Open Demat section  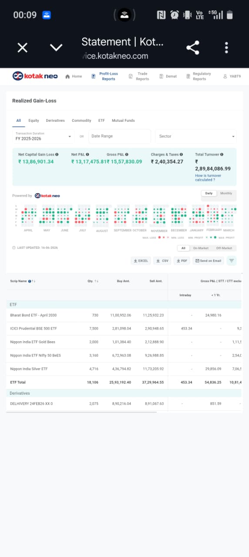pyautogui.click(x=168, y=77)
